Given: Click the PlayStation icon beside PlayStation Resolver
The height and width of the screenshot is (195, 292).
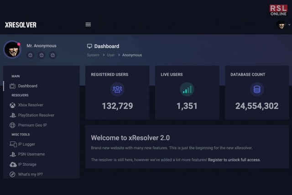Looking at the screenshot, I should pos(13,115).
